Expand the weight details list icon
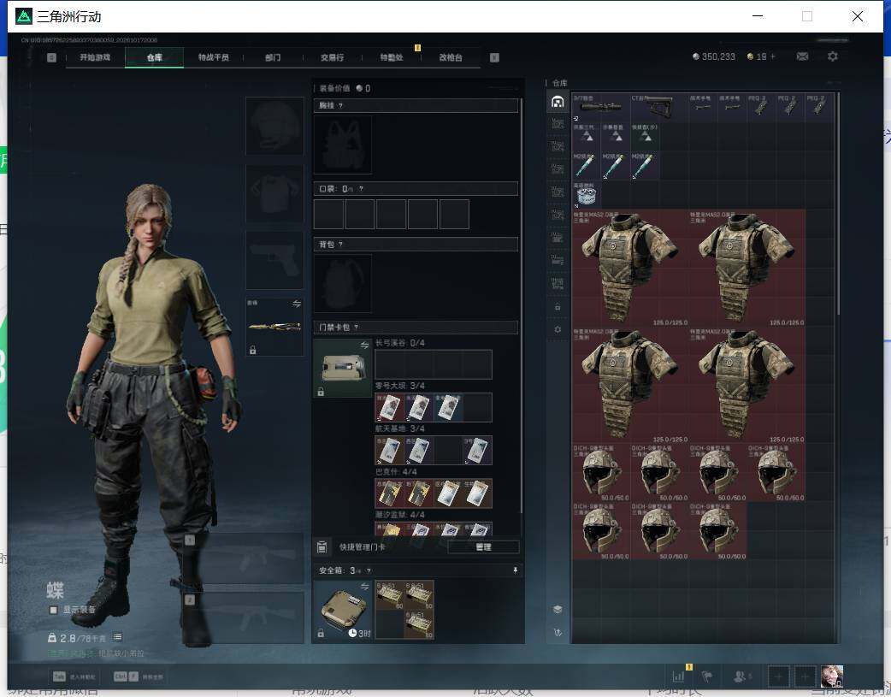 pos(118,637)
